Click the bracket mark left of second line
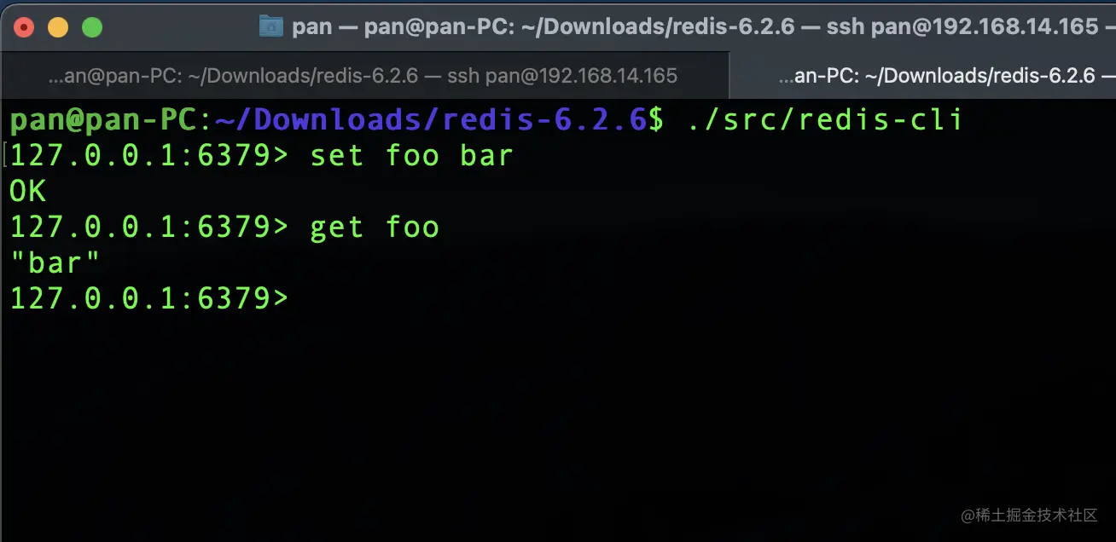This screenshot has height=542, width=1116. click(4, 156)
